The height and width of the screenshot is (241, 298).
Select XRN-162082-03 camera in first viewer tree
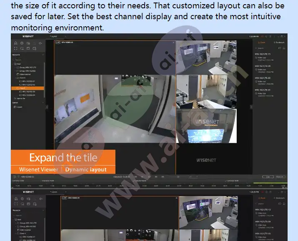click(x=27, y=92)
